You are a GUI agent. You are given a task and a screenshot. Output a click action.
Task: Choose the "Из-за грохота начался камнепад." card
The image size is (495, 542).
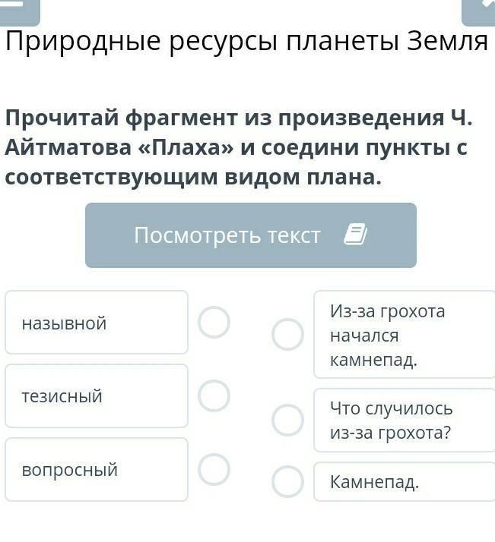[403, 335]
